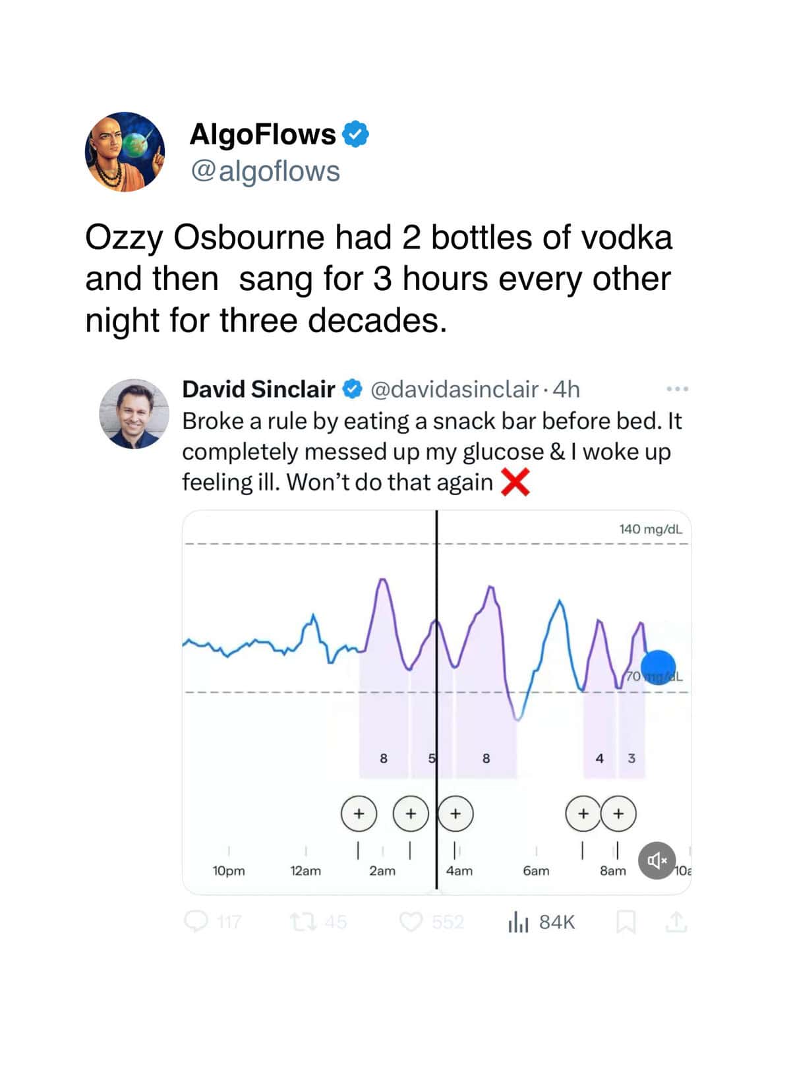Viewport: 791px width, 1066px height.
Task: Click the plus marker before 2am
Action: coord(359,814)
